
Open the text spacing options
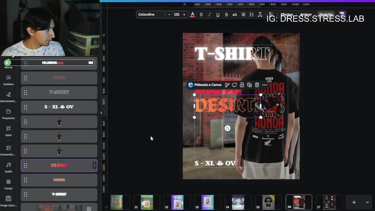pos(260,14)
